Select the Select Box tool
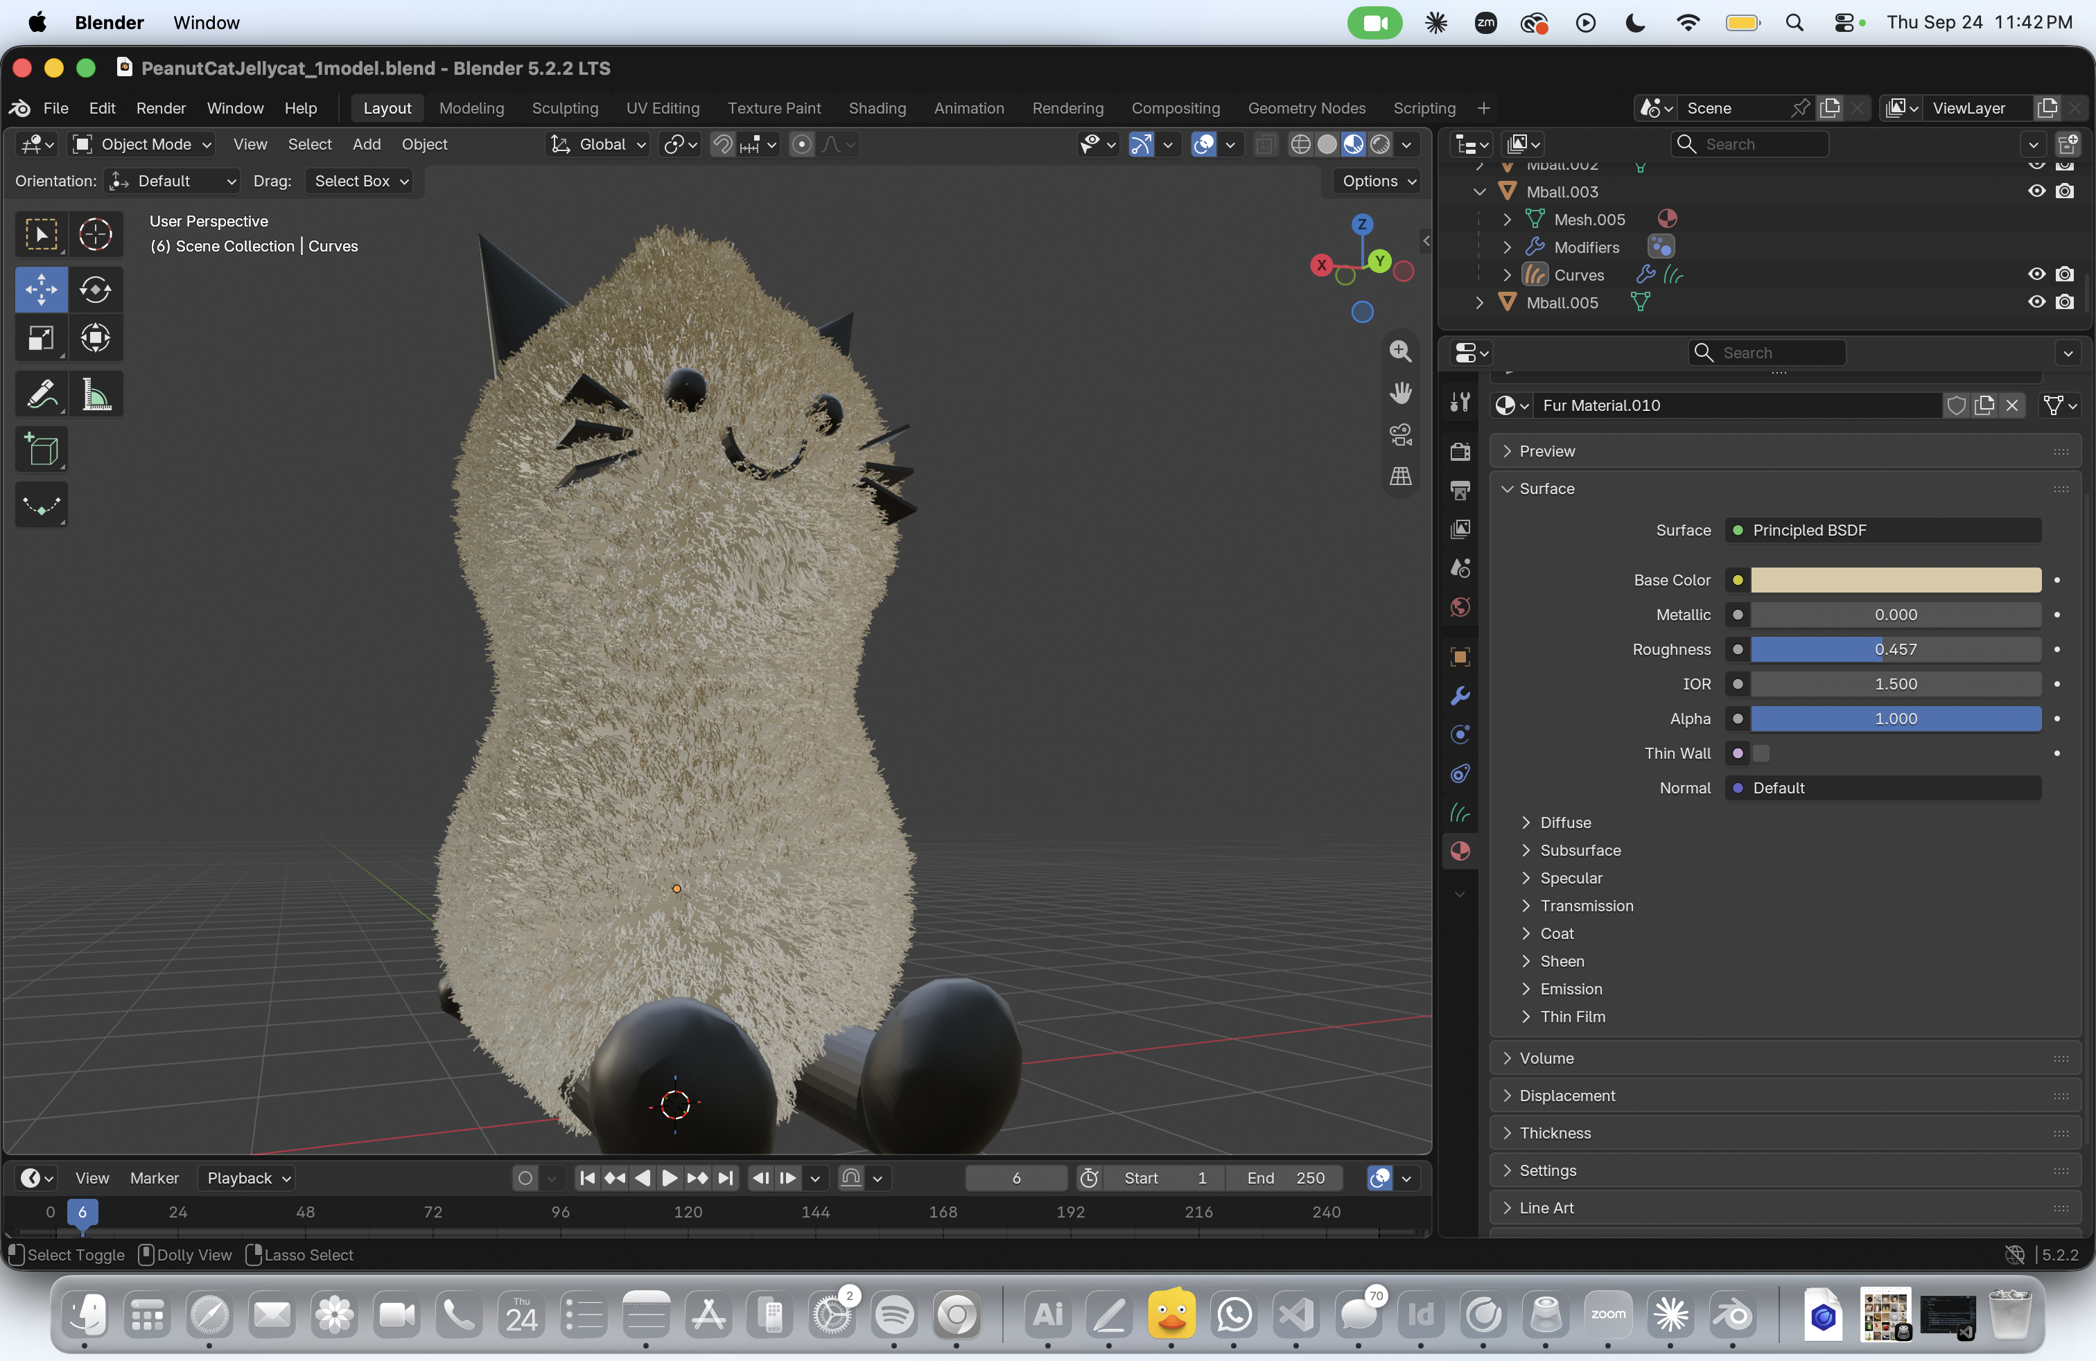Image resolution: width=2096 pixels, height=1361 pixels. (x=42, y=234)
